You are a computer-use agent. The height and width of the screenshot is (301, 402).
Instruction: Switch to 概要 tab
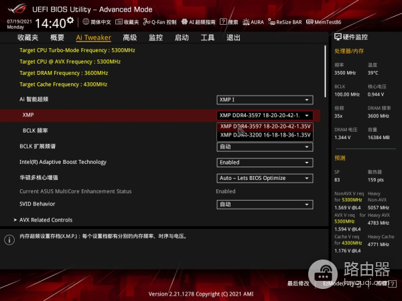57,37
